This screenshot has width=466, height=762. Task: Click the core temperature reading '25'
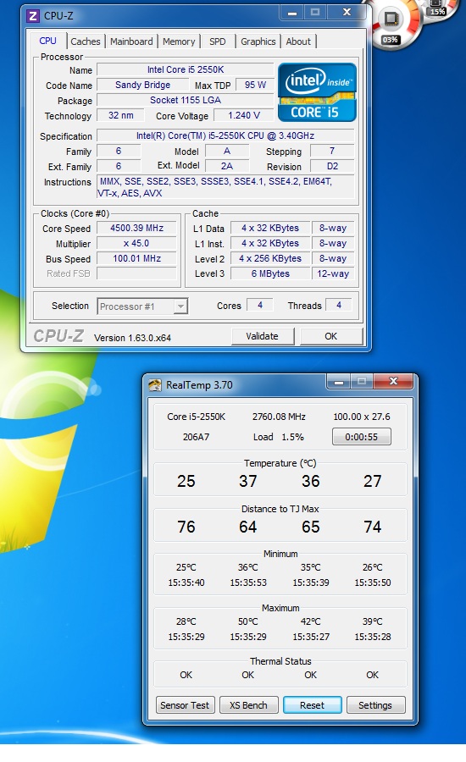[x=186, y=481]
